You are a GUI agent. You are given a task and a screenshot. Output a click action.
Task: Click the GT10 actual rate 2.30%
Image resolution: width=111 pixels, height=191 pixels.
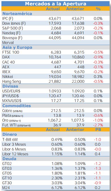coord(57,178)
